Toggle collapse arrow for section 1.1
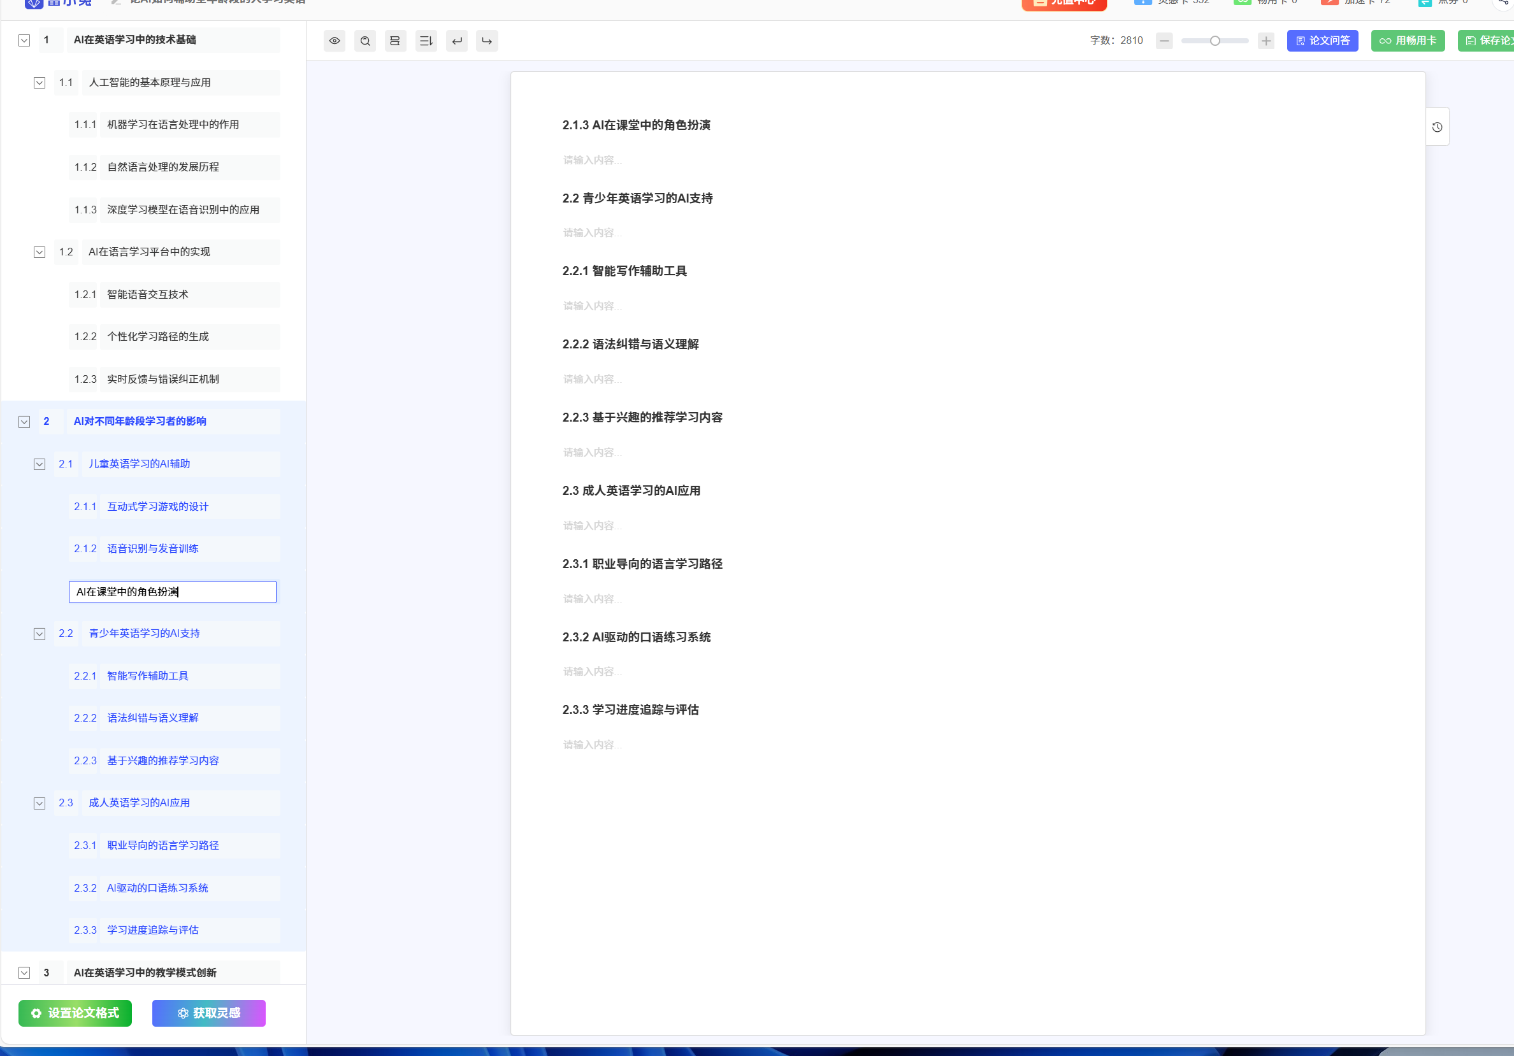The image size is (1514, 1056). (40, 83)
